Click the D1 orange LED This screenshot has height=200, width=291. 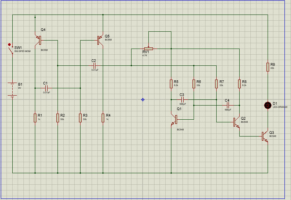pos(268,105)
